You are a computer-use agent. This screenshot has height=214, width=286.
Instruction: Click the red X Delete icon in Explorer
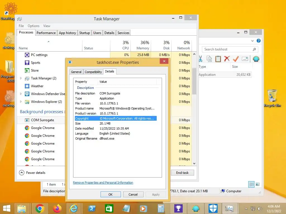tap(227, 59)
